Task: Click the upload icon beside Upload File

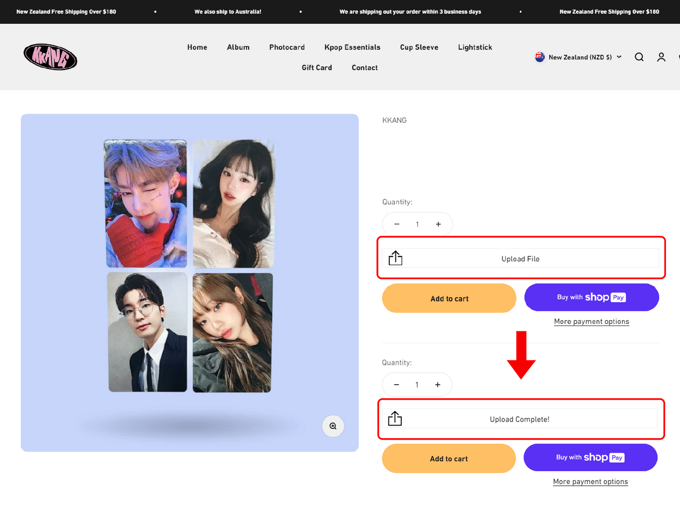Action: (395, 258)
